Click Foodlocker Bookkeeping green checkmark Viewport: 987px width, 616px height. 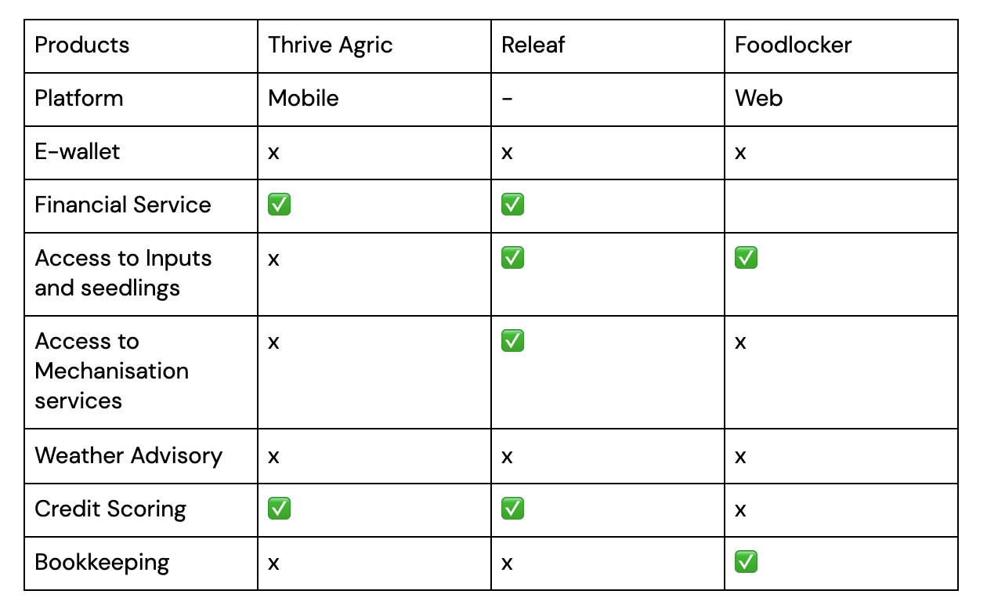point(746,562)
